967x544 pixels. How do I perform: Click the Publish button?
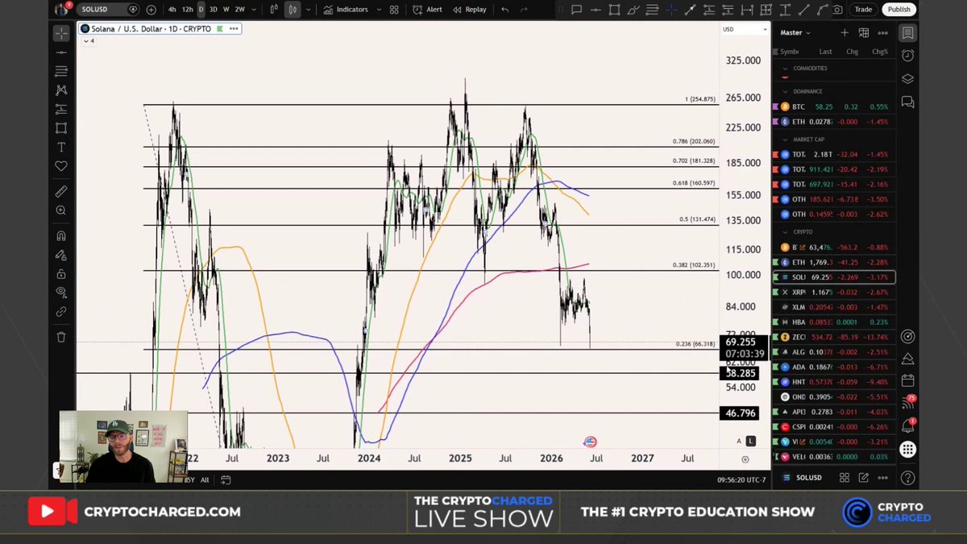(899, 10)
